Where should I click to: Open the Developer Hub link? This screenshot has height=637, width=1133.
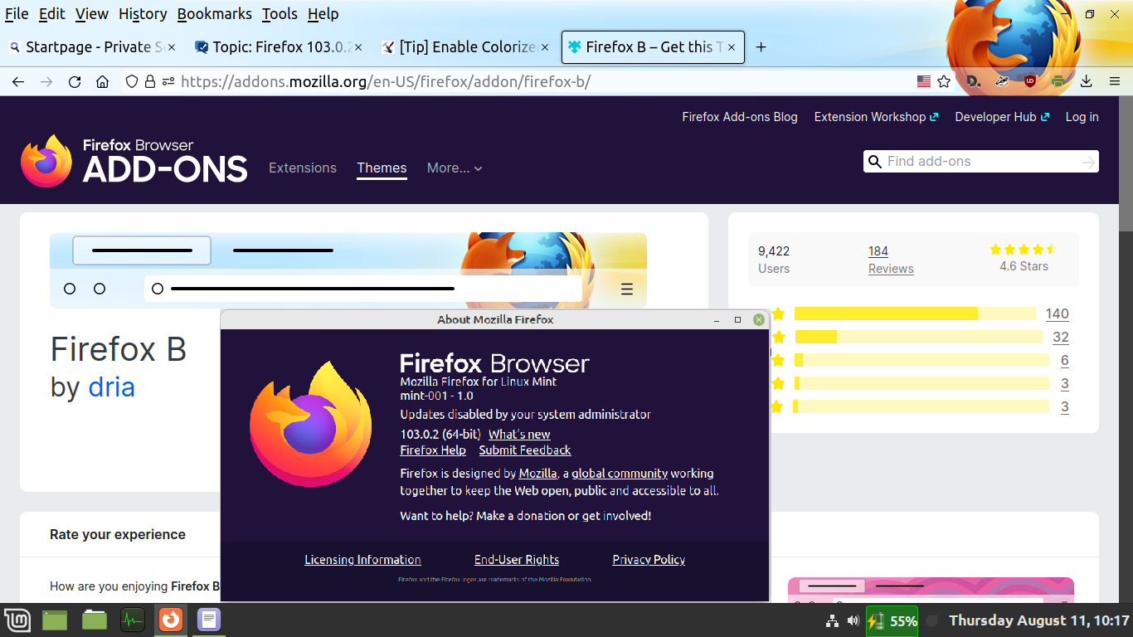coord(1002,117)
